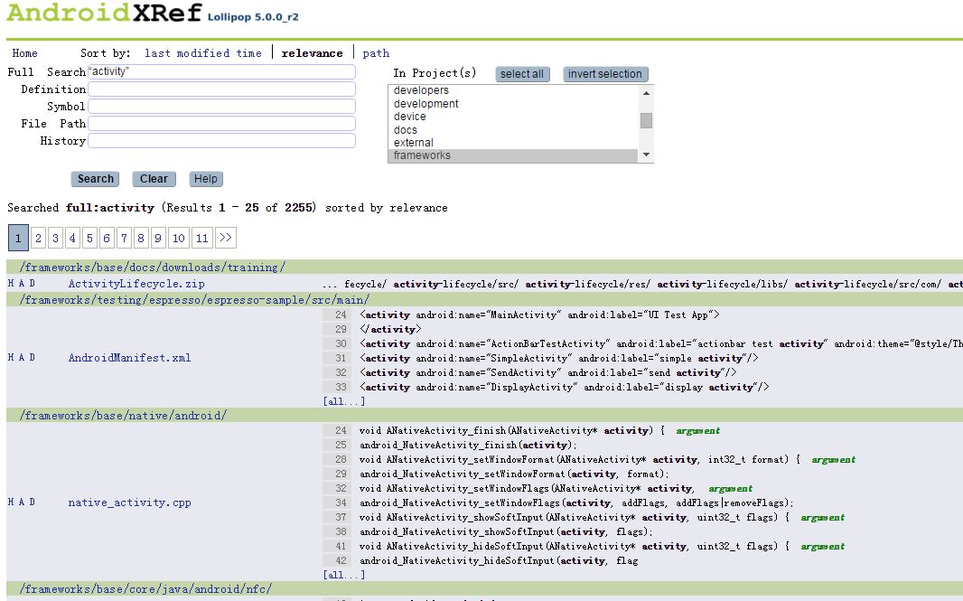963x601 pixels.
Task: Open /frameworks/base/docs/downloads/training/ directory link
Action: 153,268
